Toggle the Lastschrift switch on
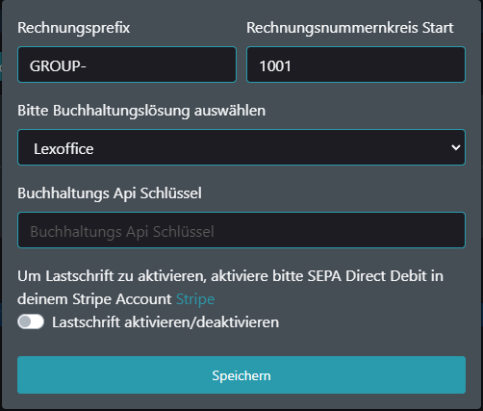The image size is (483, 411). pyautogui.click(x=31, y=321)
